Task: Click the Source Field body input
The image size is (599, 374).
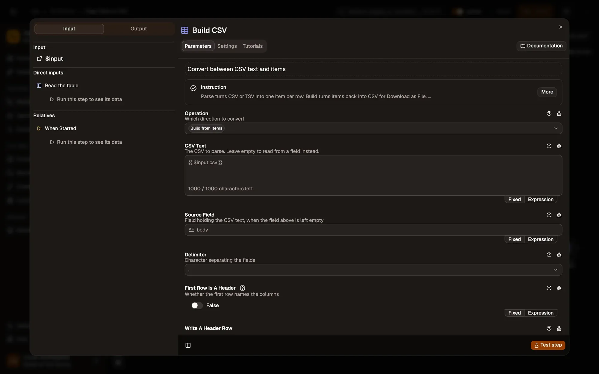Action: coord(373,230)
